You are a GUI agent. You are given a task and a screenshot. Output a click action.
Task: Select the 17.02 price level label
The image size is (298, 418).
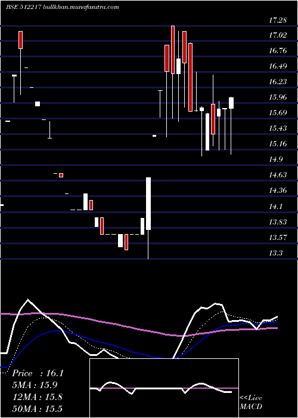click(x=278, y=35)
